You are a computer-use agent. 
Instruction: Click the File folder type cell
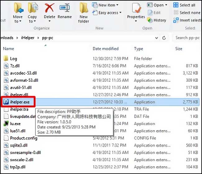click(143, 59)
